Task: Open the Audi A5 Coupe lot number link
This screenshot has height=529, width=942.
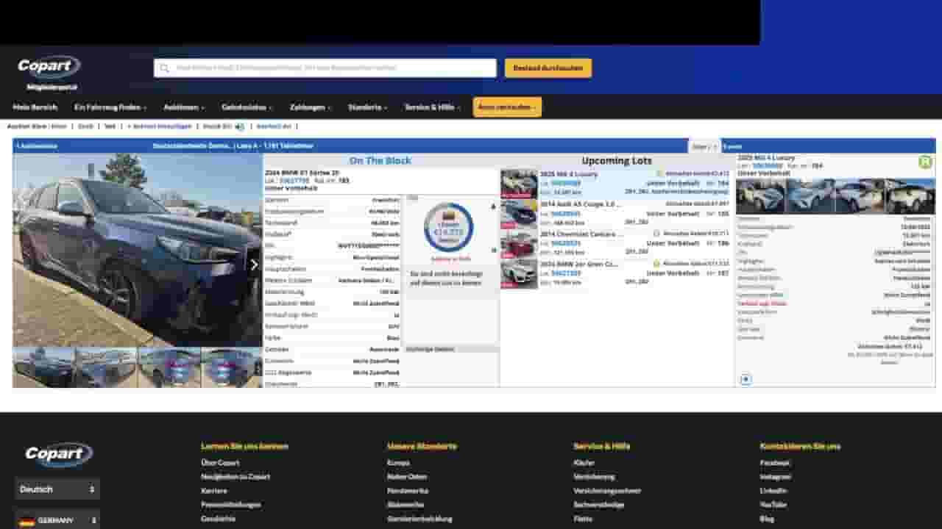Action: (x=566, y=213)
